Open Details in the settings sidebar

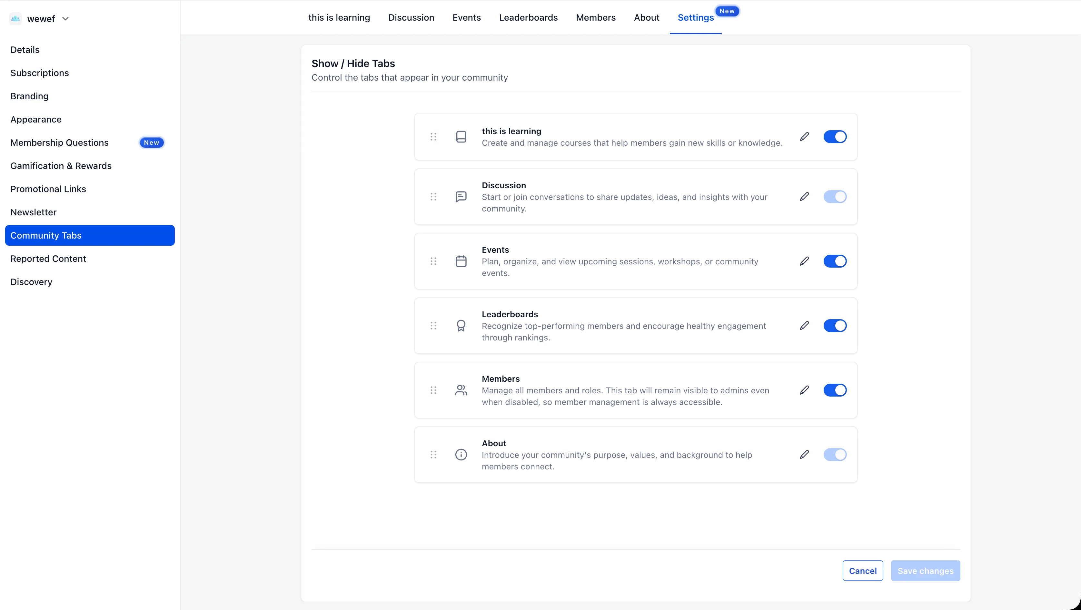pos(90,50)
